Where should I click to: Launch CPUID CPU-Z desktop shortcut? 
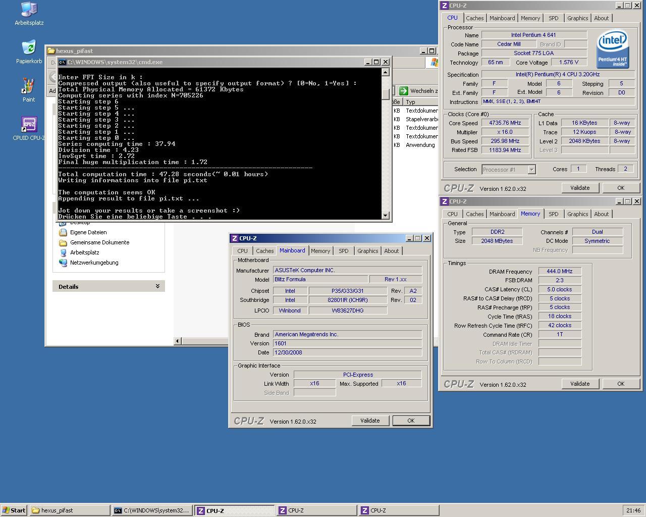[29, 129]
